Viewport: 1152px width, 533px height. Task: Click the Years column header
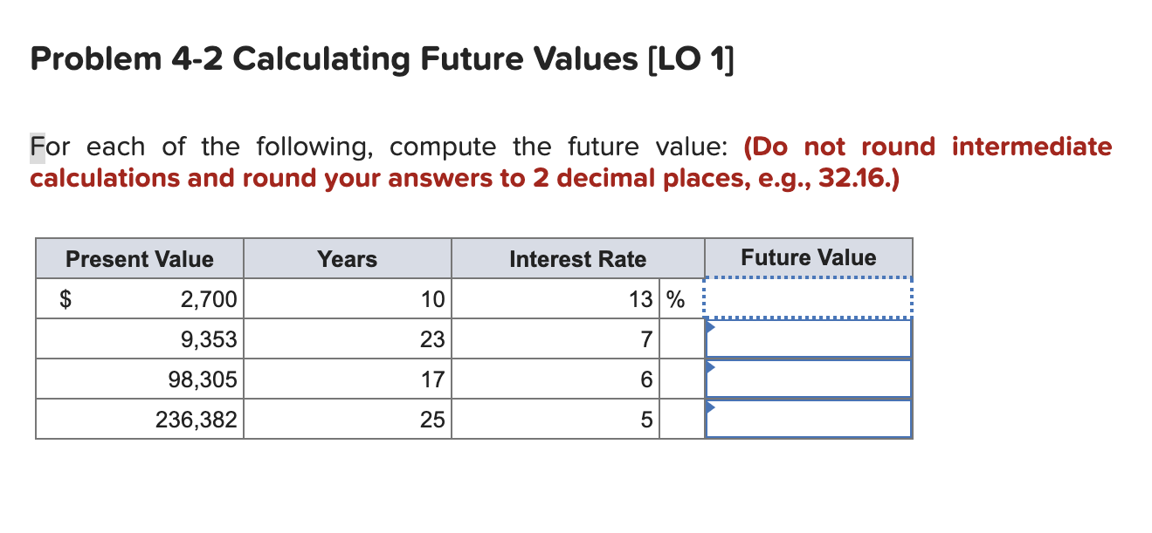tap(347, 259)
